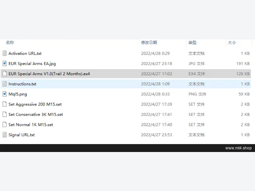This screenshot has height=191, width=255.
Task: Click the date 2022/4/27 23:18
Action: point(157,64)
